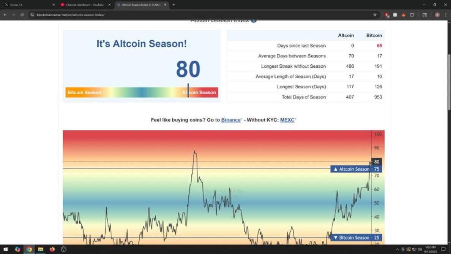The width and height of the screenshot is (451, 254).
Task: Click the Bitcoin column header
Action: [374, 35]
